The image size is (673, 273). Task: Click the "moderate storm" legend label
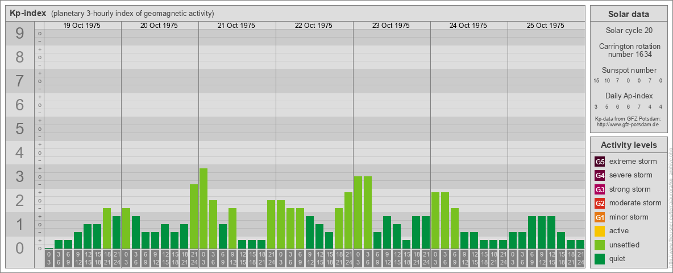click(635, 202)
